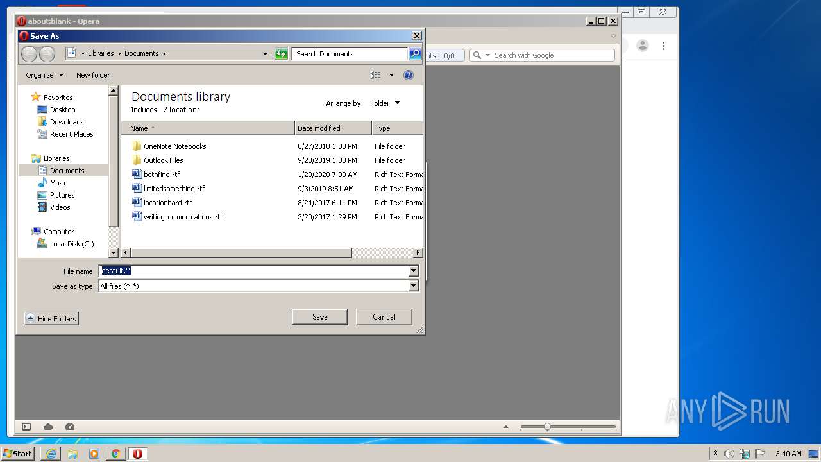821x462 pixels.
Task: Click the Forward navigation arrow in Save As
Action: pos(47,54)
